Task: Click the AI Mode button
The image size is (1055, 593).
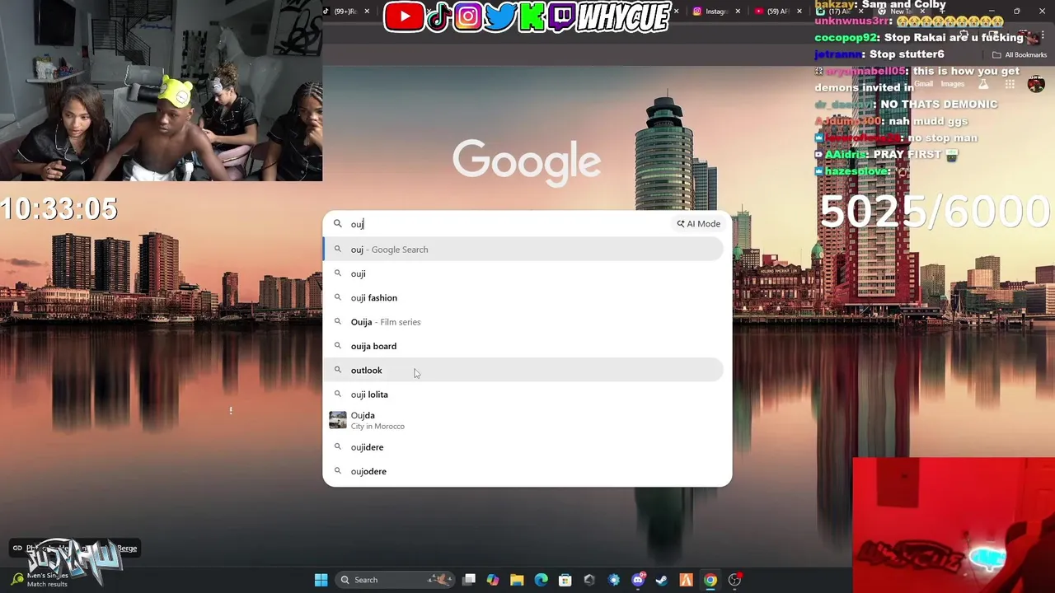Action: coord(699,224)
